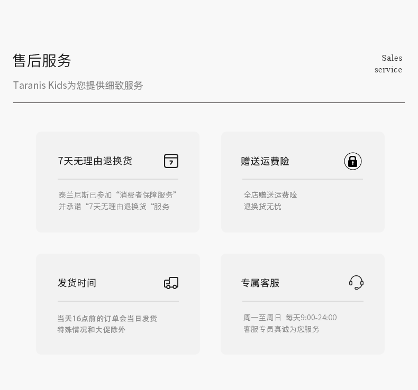Click the padlock shipping insurance icon
Image resolution: width=418 pixels, height=390 pixels.
click(353, 161)
